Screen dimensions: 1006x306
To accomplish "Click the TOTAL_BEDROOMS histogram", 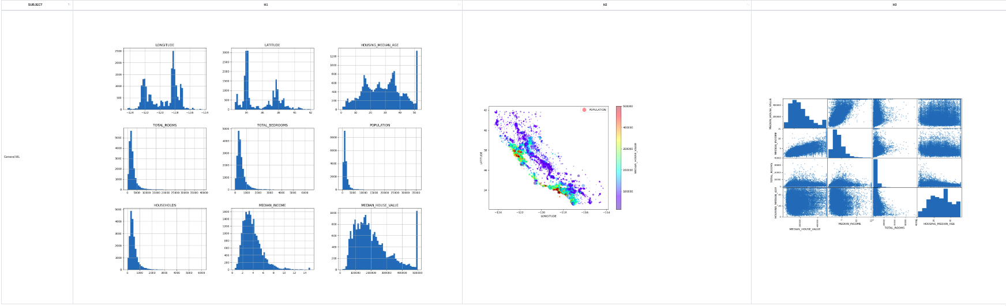I will click(x=272, y=159).
